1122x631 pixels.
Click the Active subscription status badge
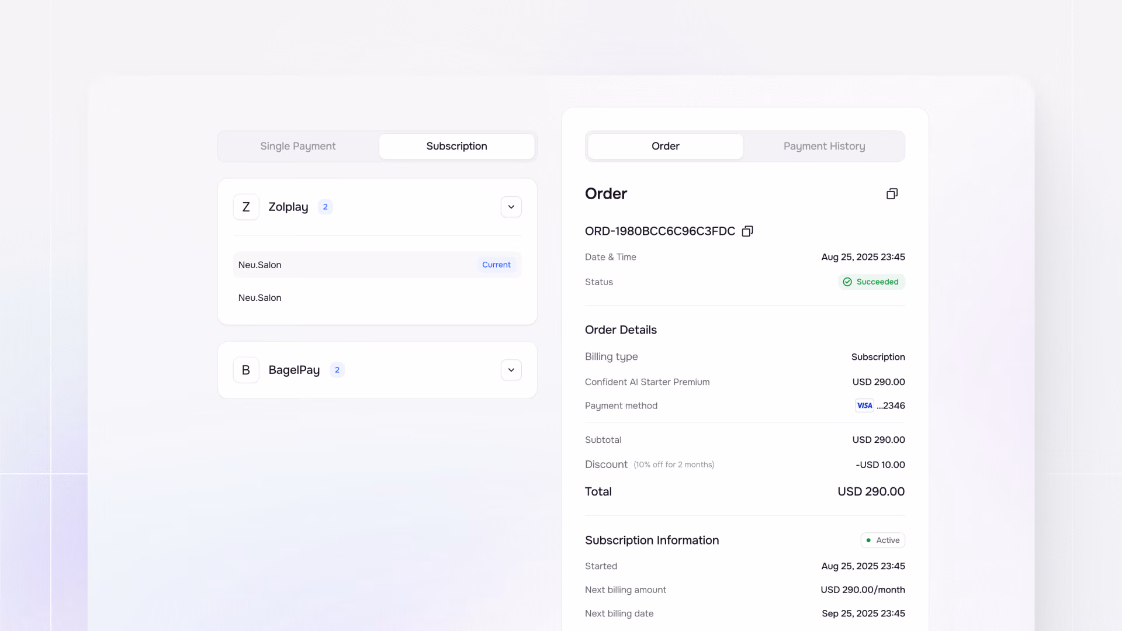[882, 540]
